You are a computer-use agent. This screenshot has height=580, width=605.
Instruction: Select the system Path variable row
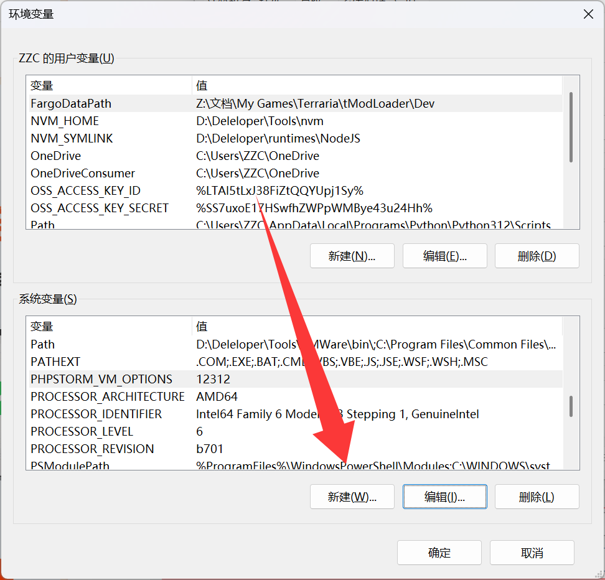click(296, 344)
